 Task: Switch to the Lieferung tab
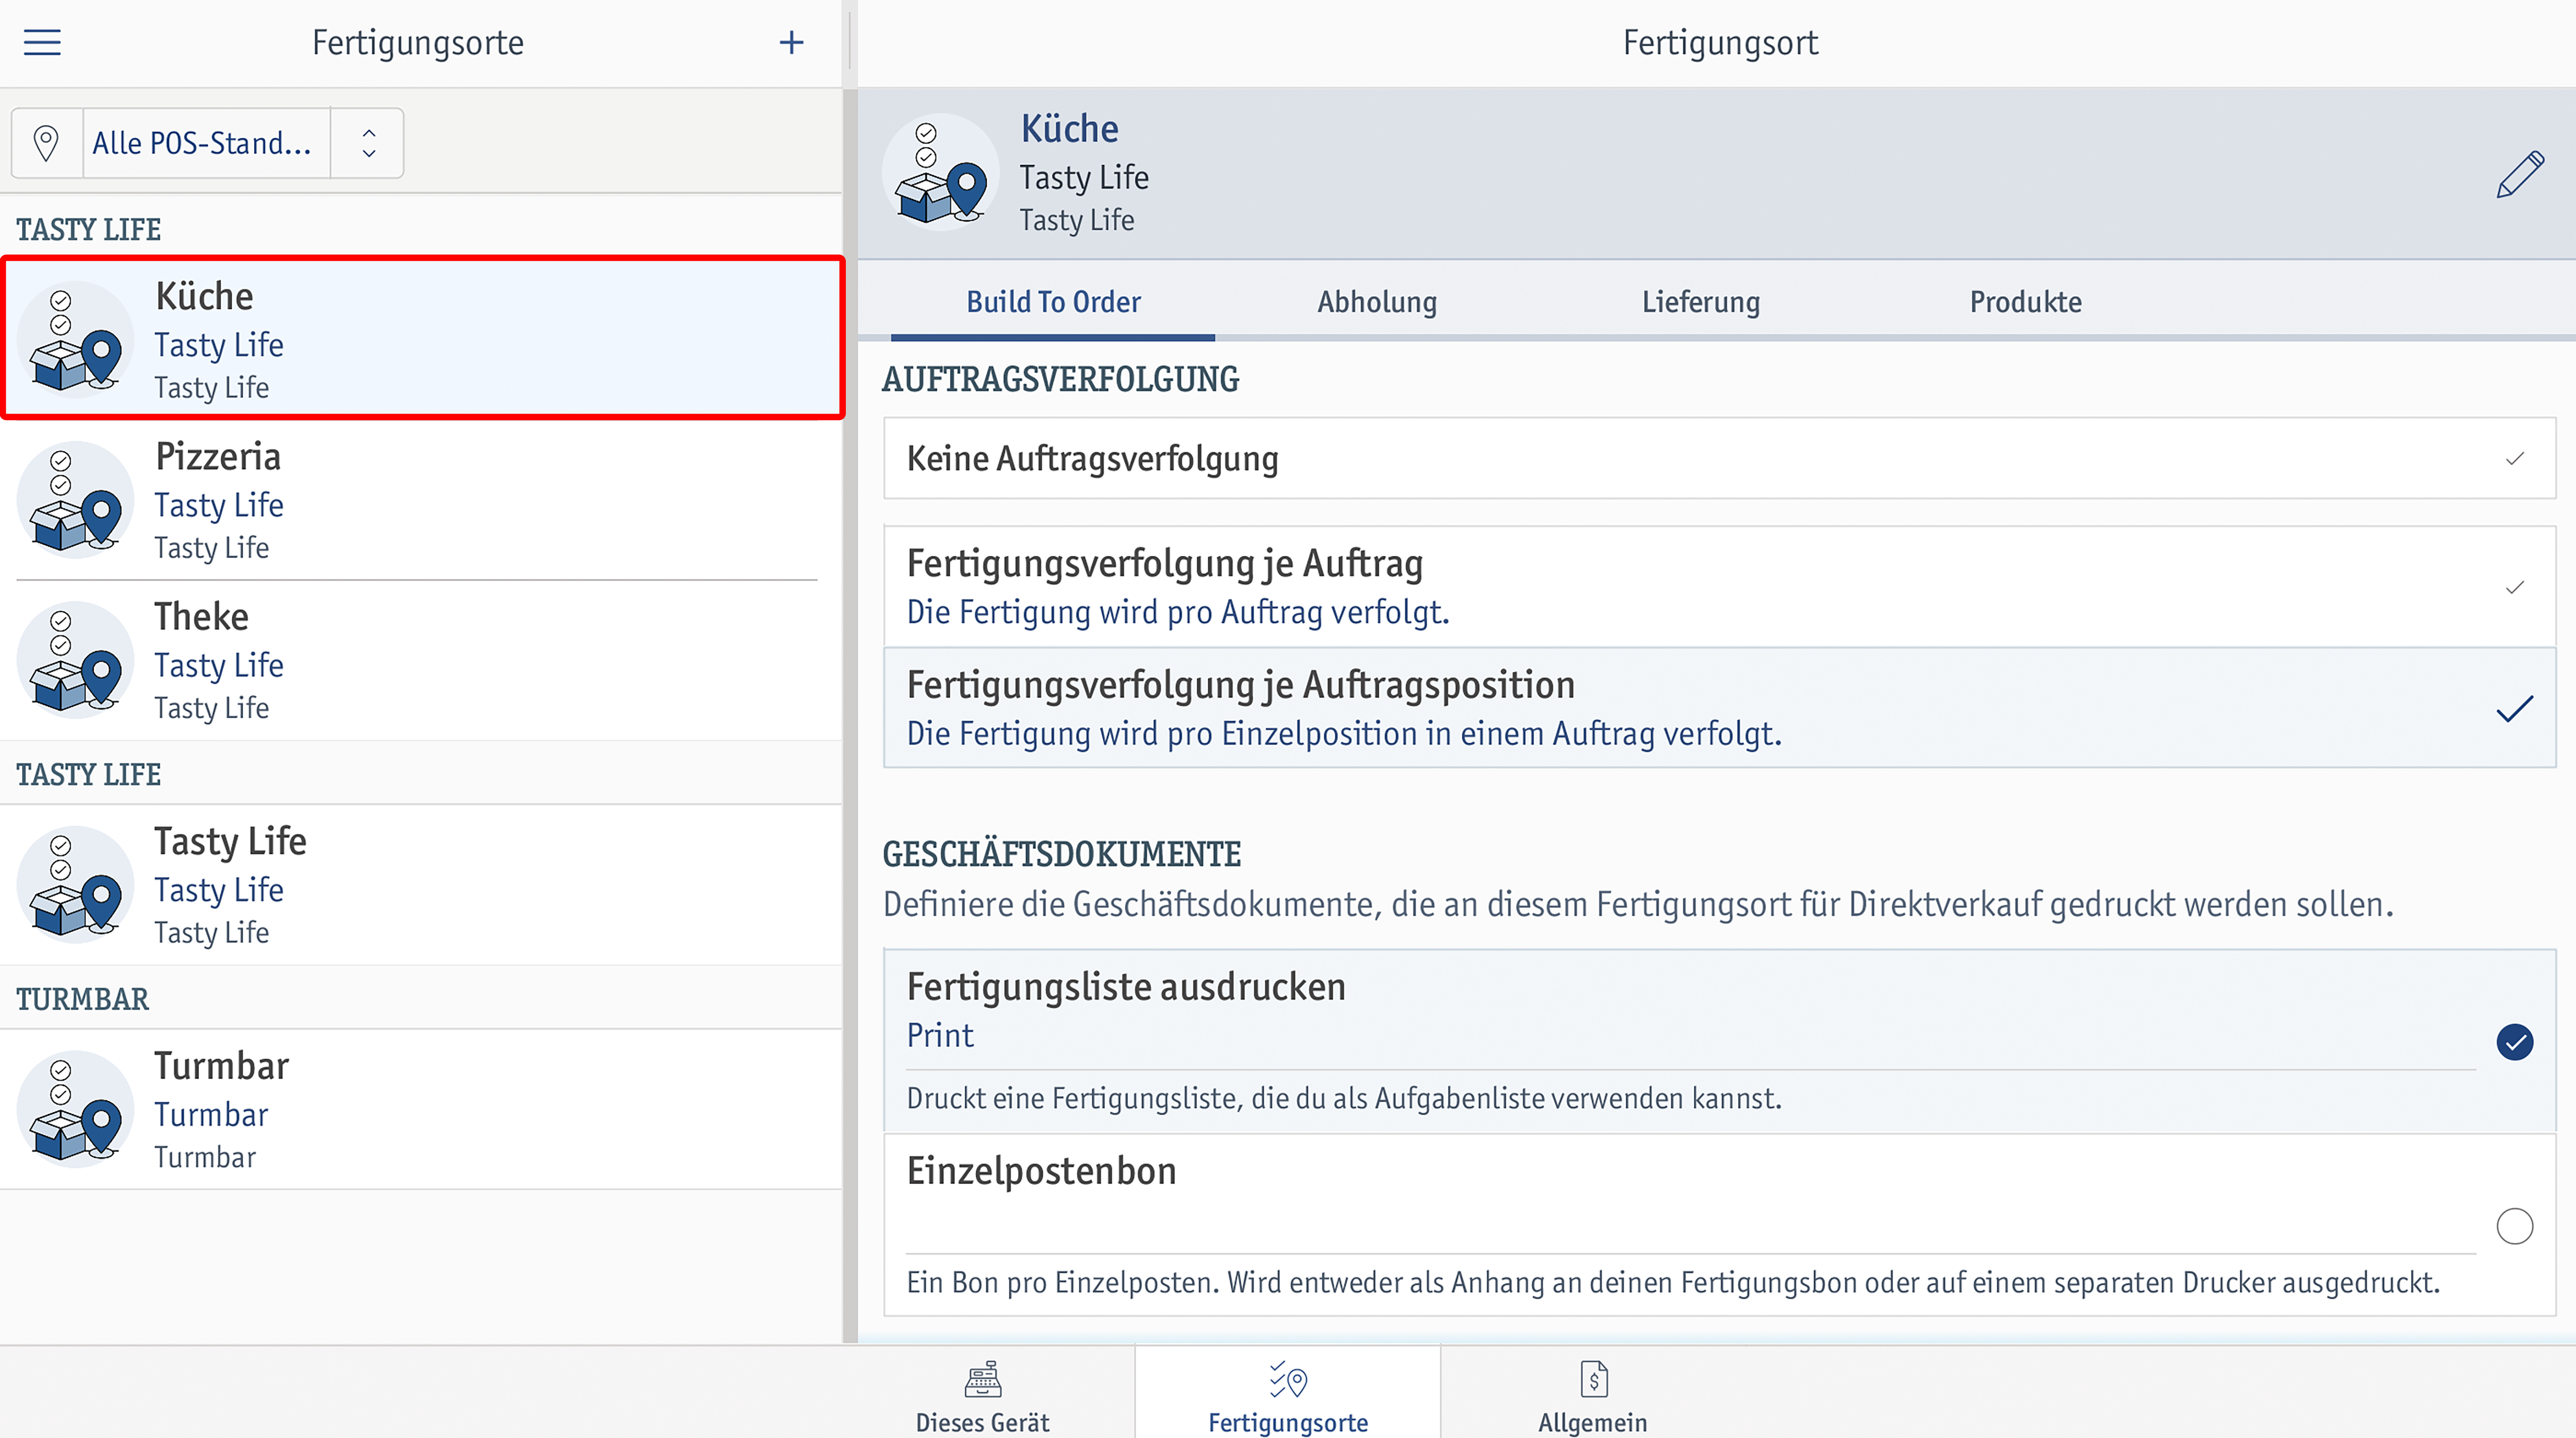[x=1701, y=302]
